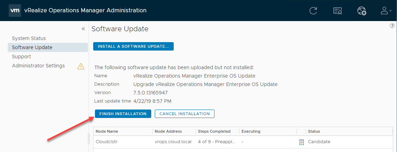Image resolution: width=397 pixels, height=152 pixels.
Task: Go to Support section
Action: pyautogui.click(x=21, y=57)
